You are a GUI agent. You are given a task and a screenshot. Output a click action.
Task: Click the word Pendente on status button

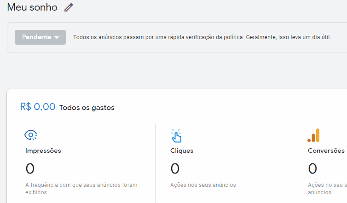36,37
